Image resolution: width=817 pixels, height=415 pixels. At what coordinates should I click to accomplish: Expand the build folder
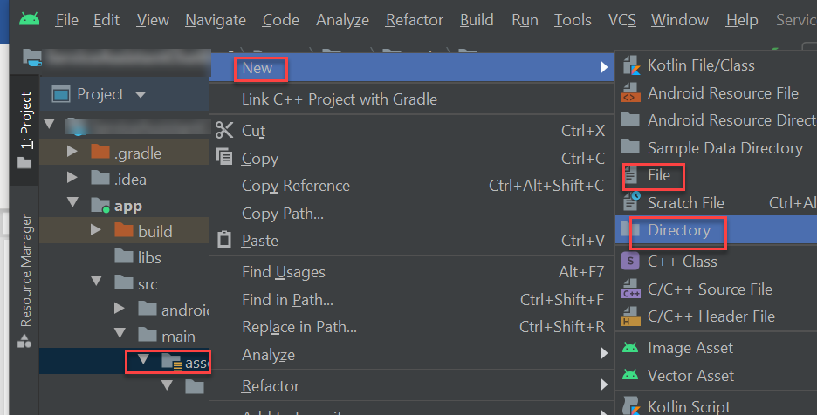96,231
